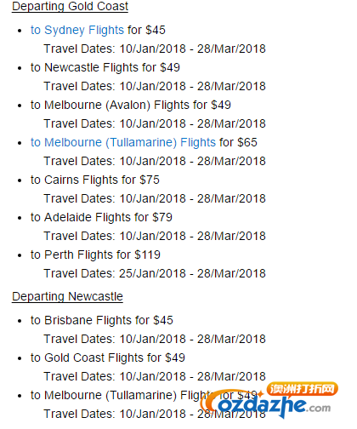This screenshot has width=357, height=429.
Task: Select Melbourne (Avalon) Flights for $49 item
Action: 131,105
